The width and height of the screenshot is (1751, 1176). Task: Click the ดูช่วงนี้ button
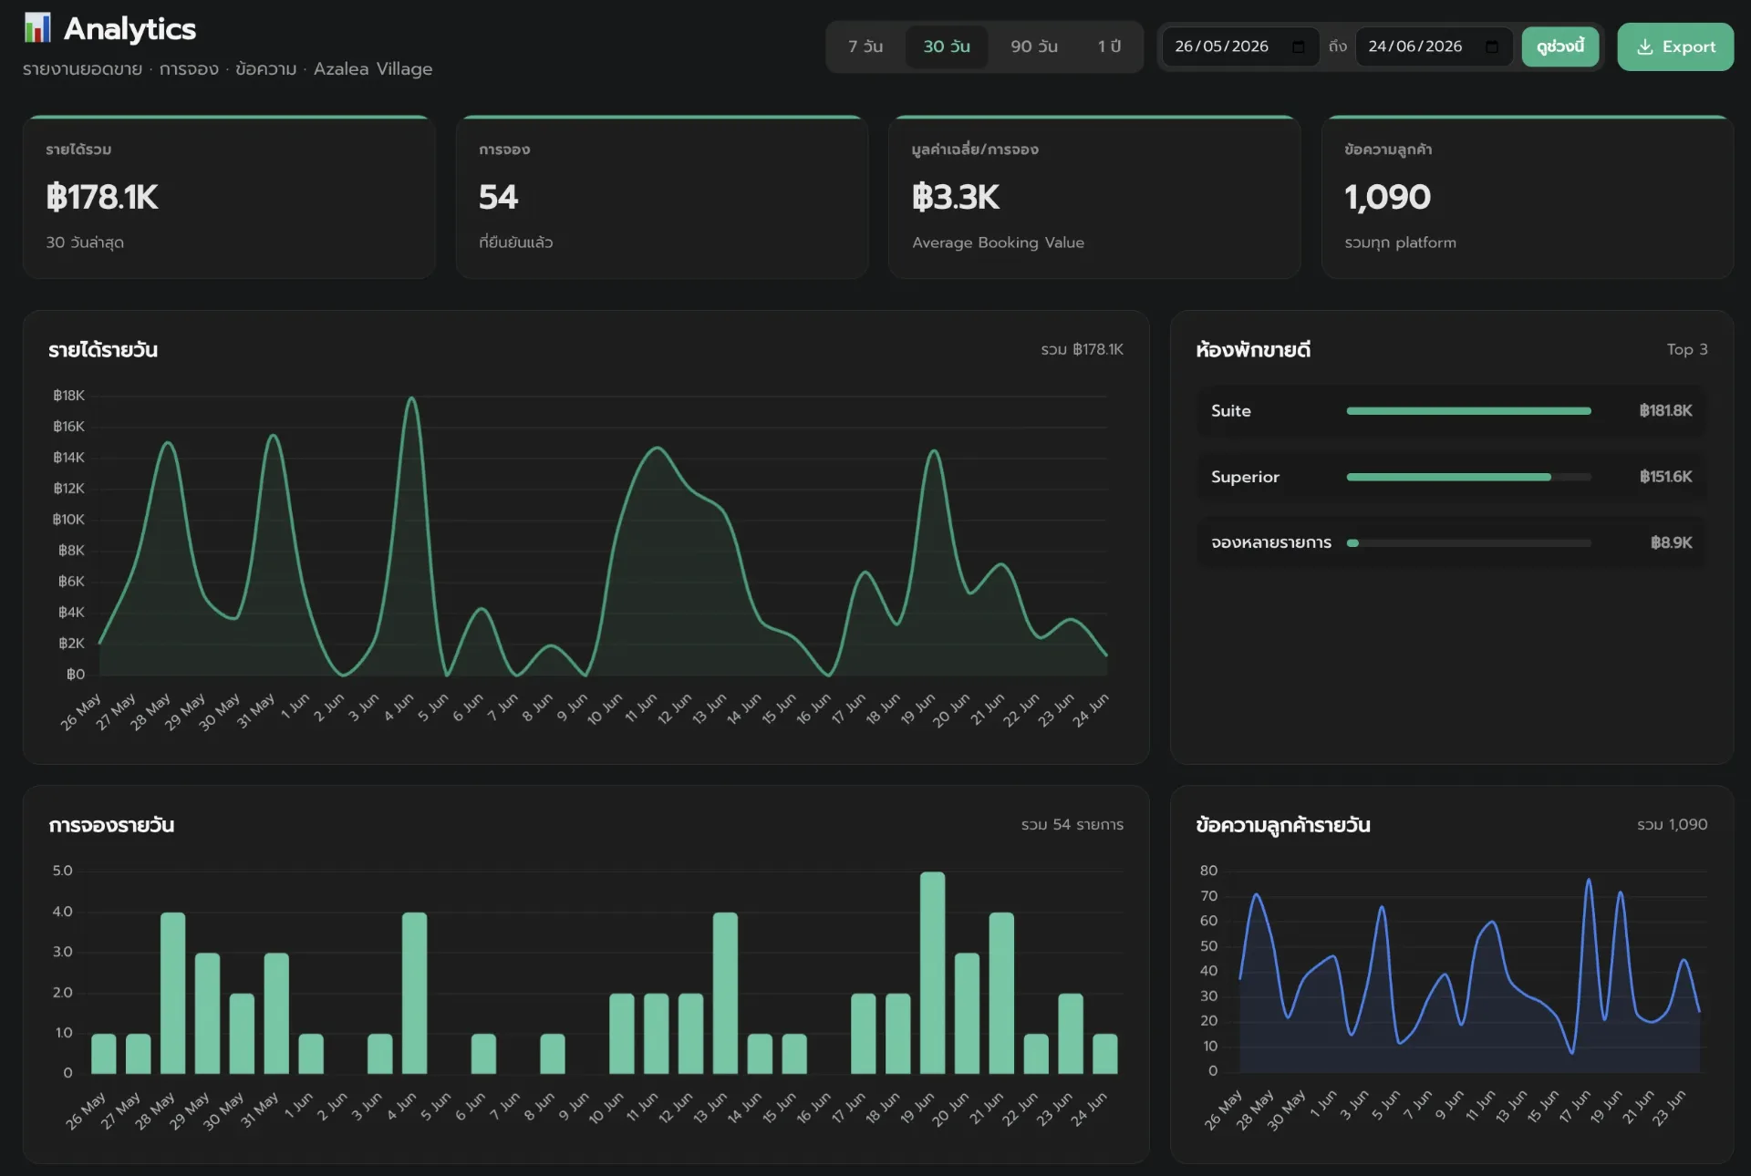1559,46
